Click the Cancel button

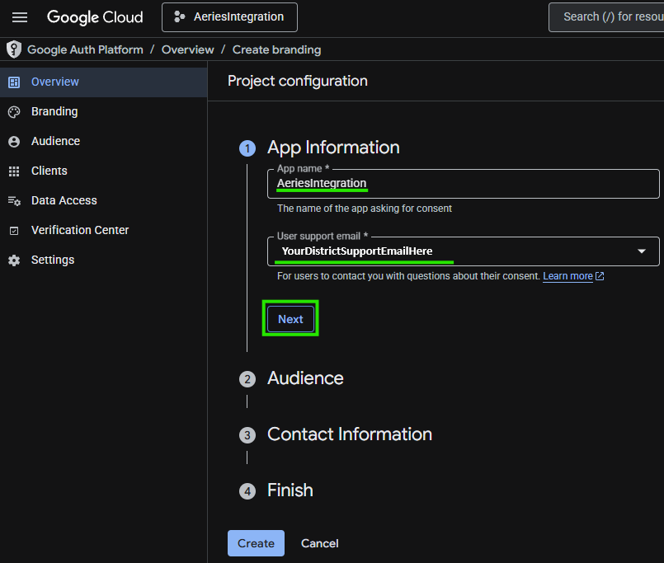(320, 543)
